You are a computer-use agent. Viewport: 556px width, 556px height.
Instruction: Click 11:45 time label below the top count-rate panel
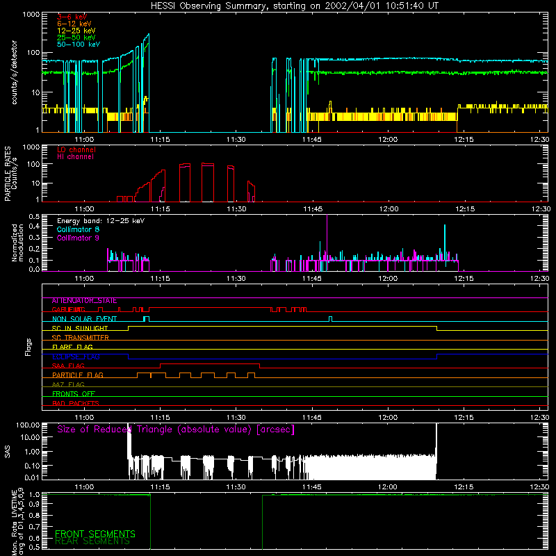click(311, 140)
